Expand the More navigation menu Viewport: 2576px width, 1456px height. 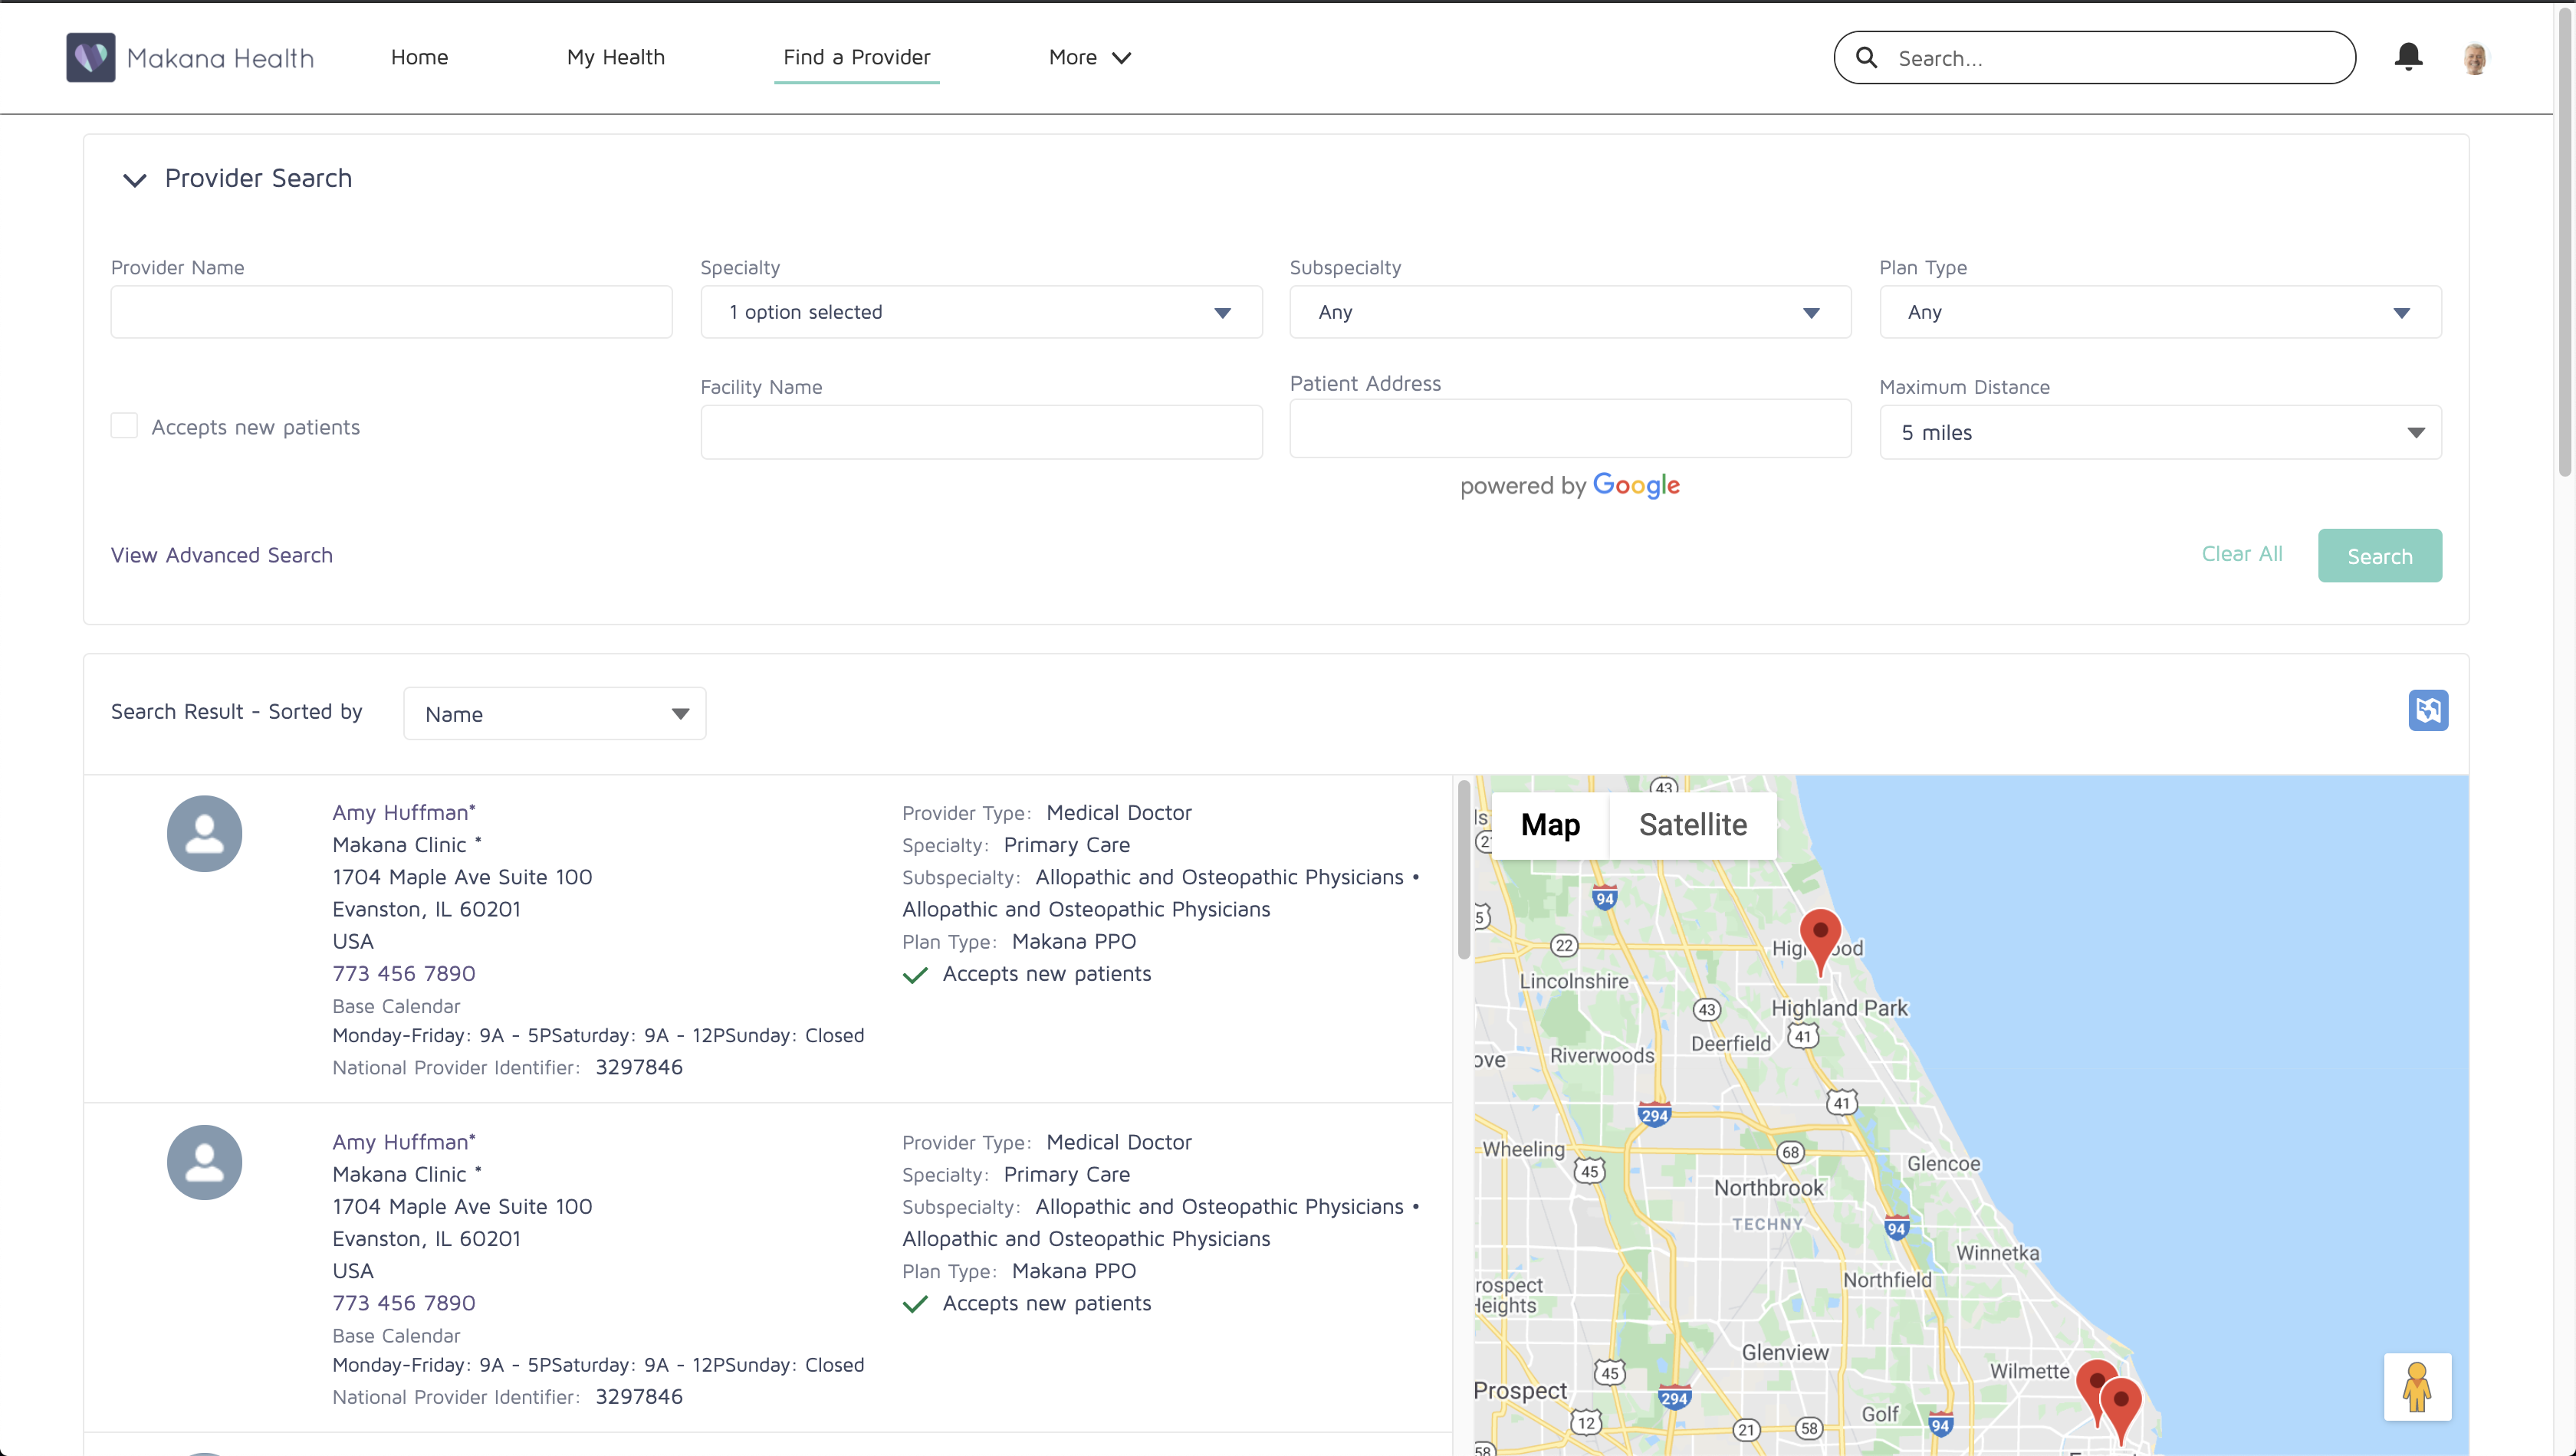pyautogui.click(x=1089, y=57)
